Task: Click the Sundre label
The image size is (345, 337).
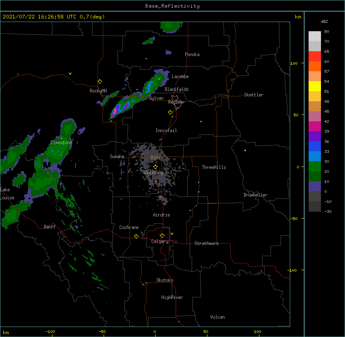Action: click(117, 156)
